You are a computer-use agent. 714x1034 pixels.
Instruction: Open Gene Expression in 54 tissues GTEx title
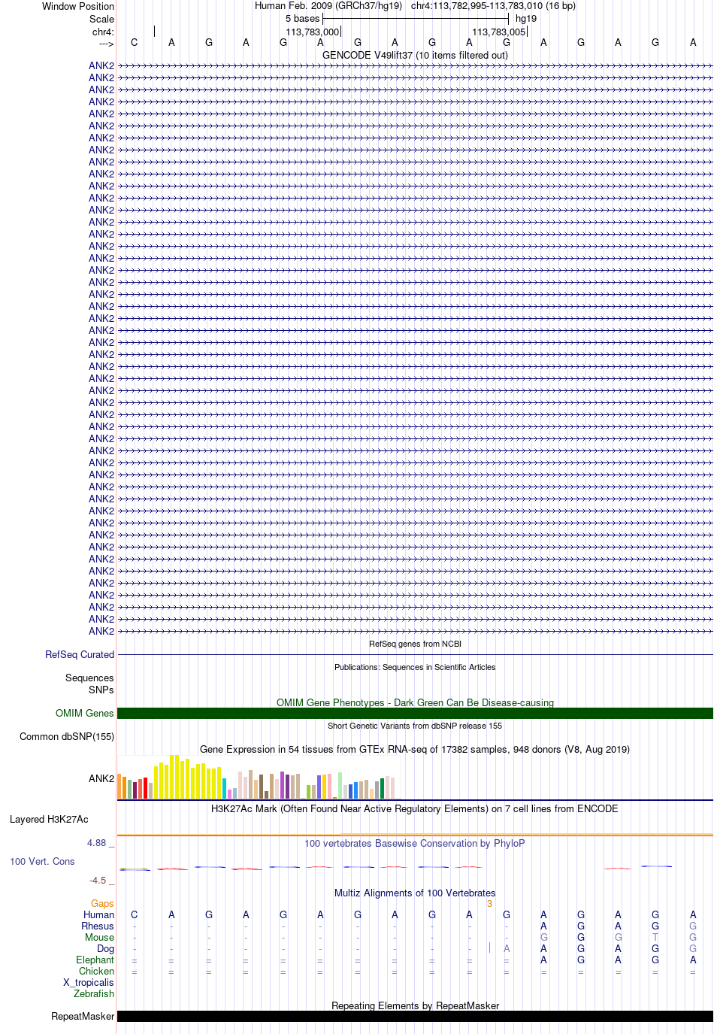click(x=415, y=749)
